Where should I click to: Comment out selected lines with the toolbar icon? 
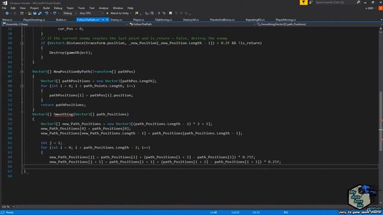159,13
